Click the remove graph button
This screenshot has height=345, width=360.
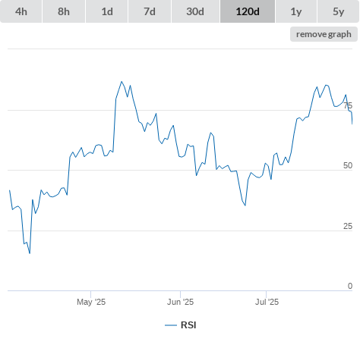coord(324,34)
